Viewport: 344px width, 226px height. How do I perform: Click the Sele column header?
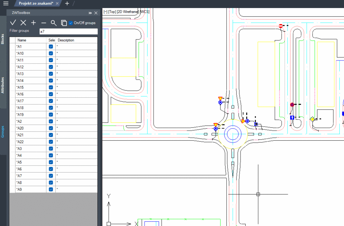(51, 40)
